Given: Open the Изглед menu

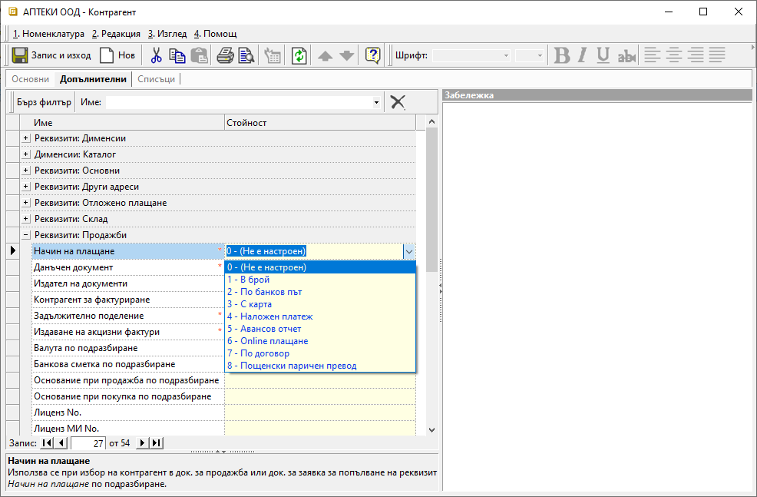Looking at the screenshot, I should 167,34.
